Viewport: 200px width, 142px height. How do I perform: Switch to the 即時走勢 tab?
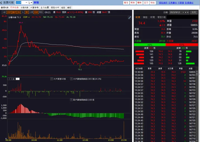[14, 8]
